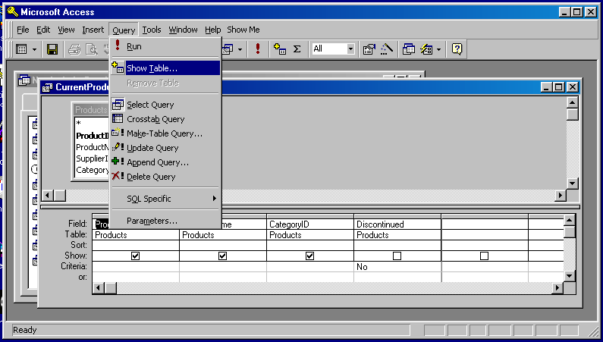Viewport: 603px width, 342px height.
Task: Save the query with the floppy icon
Action: coord(52,49)
